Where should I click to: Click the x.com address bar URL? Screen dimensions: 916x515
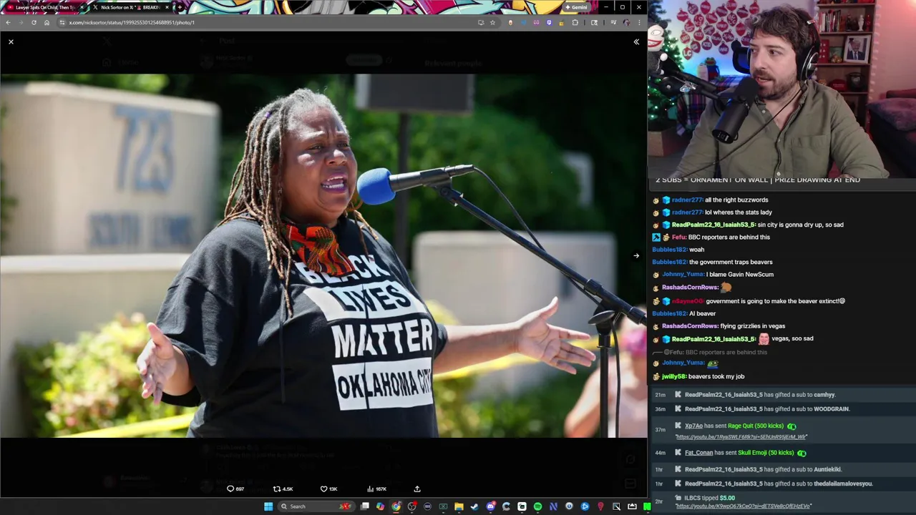(x=132, y=22)
